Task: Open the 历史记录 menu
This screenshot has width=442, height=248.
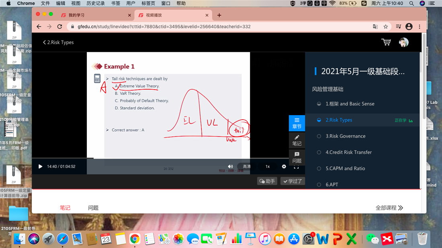Action: (96, 3)
